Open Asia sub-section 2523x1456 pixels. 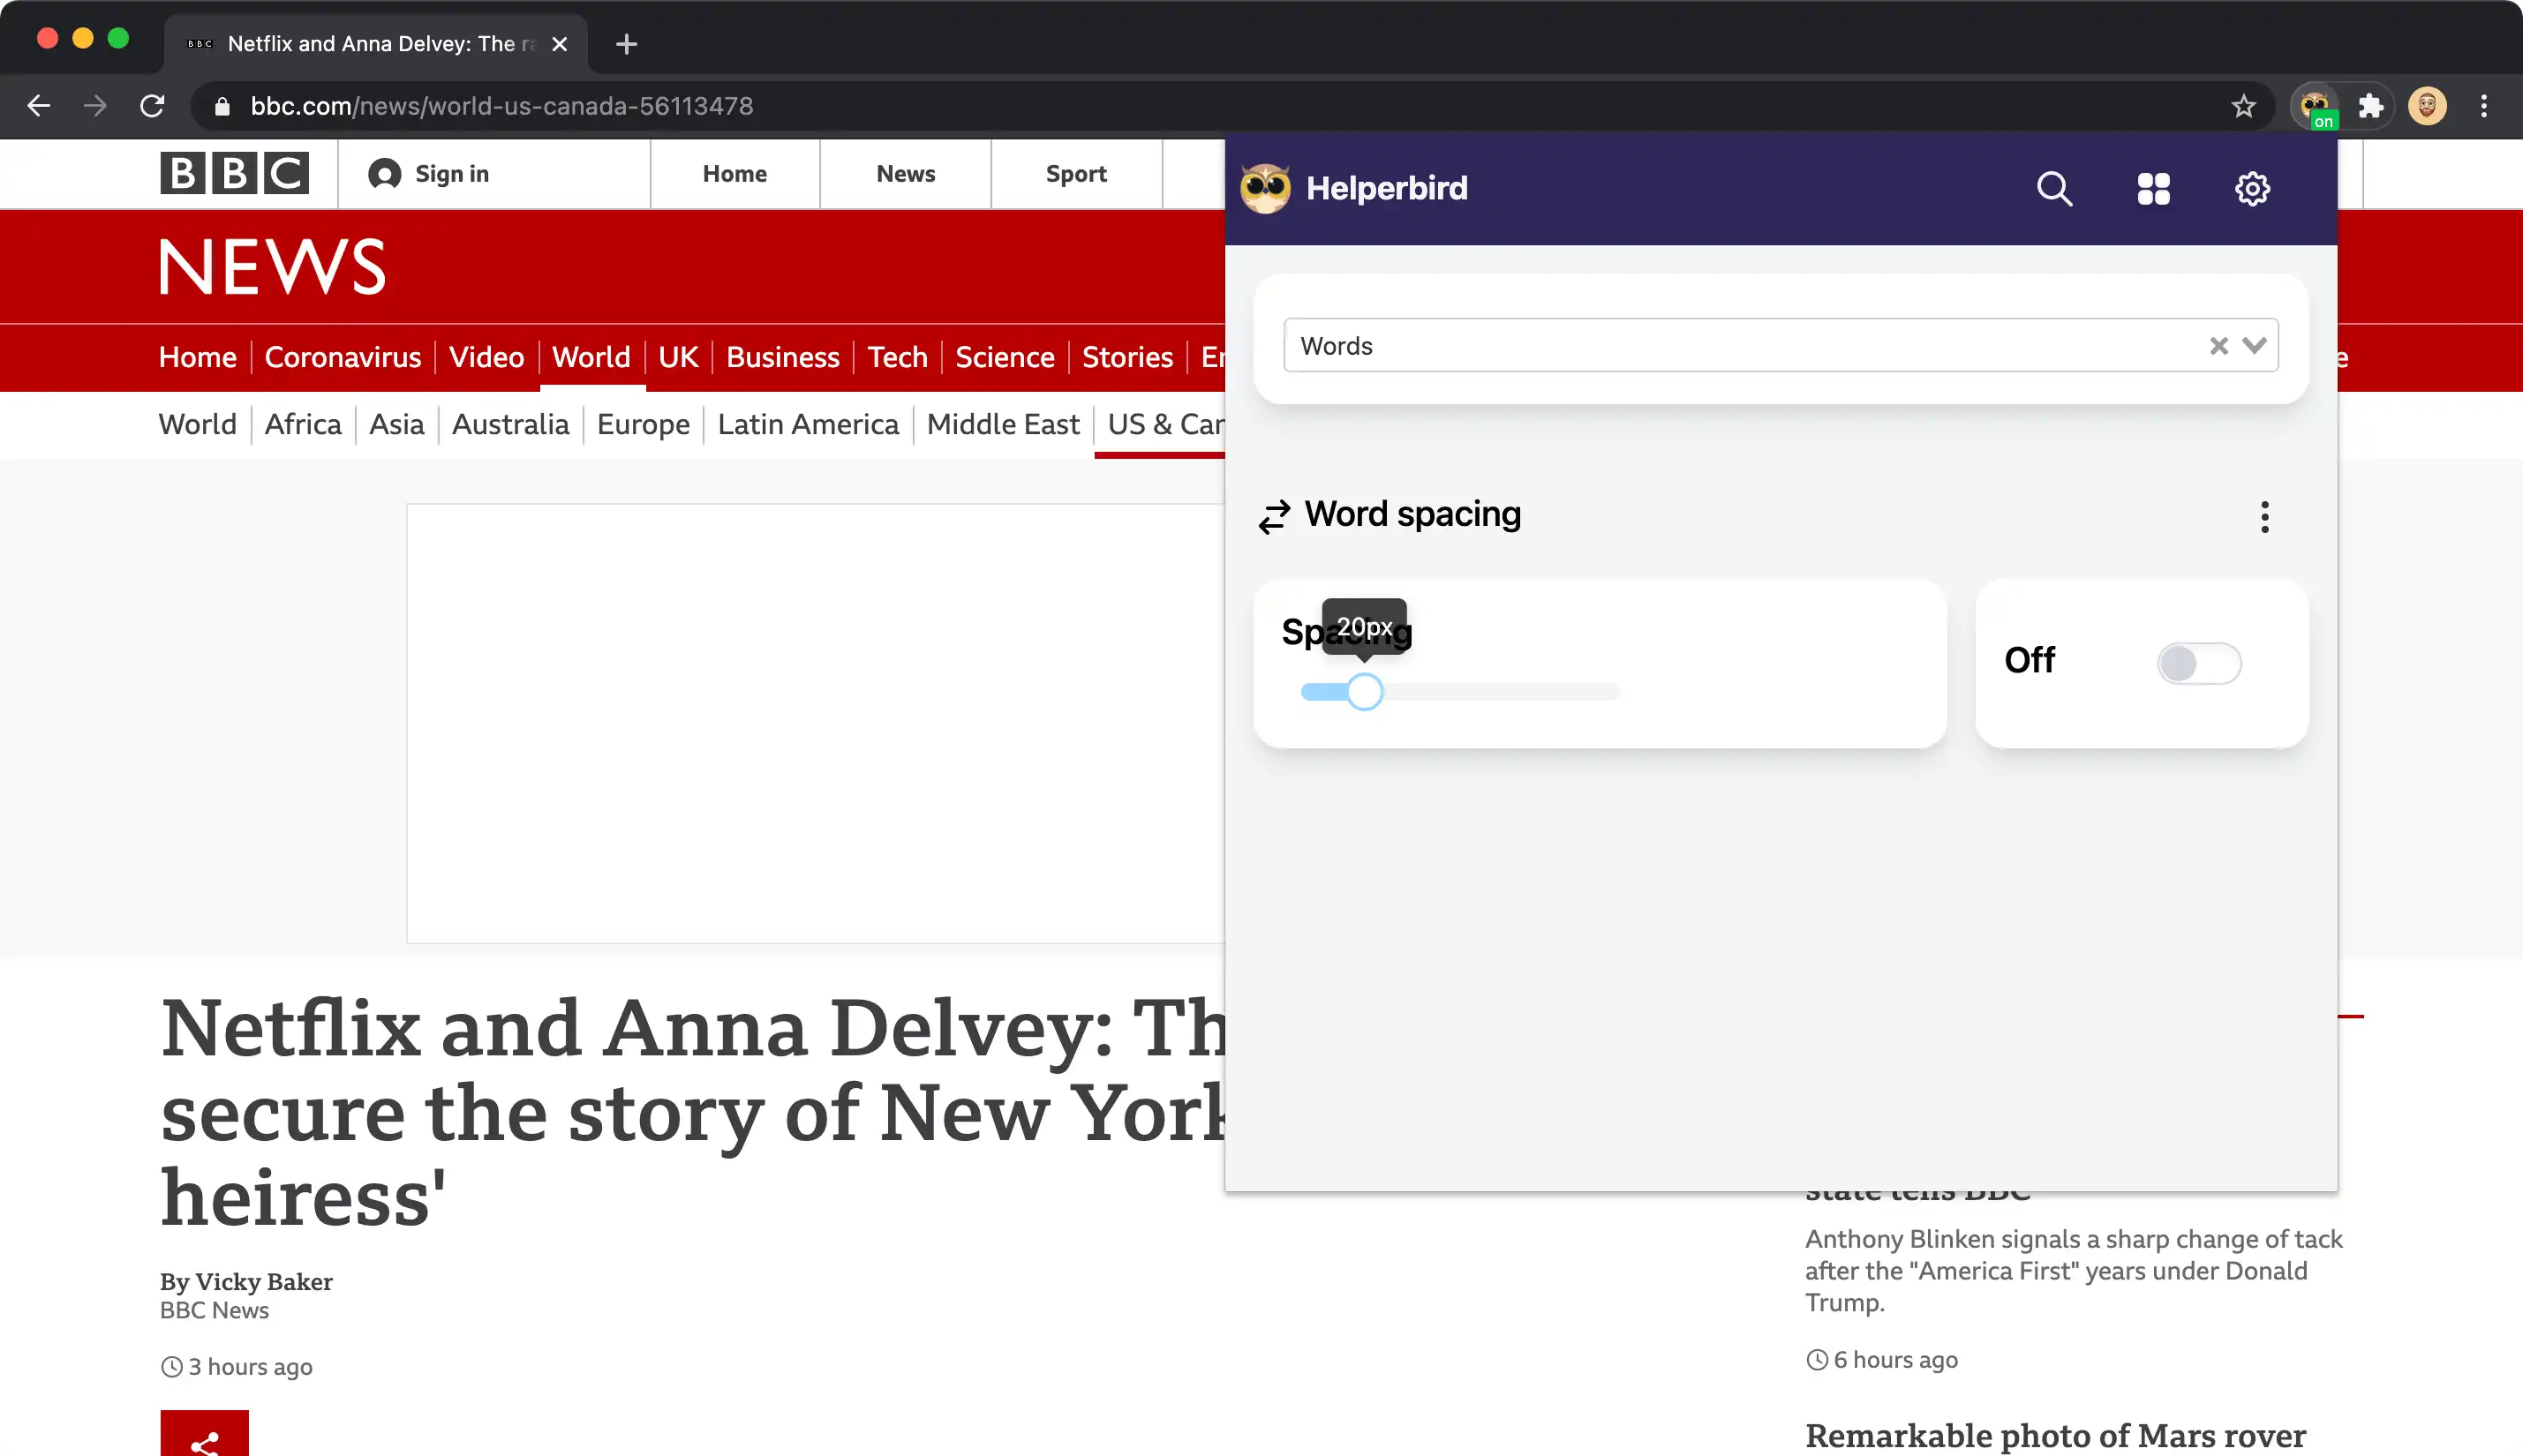point(396,424)
